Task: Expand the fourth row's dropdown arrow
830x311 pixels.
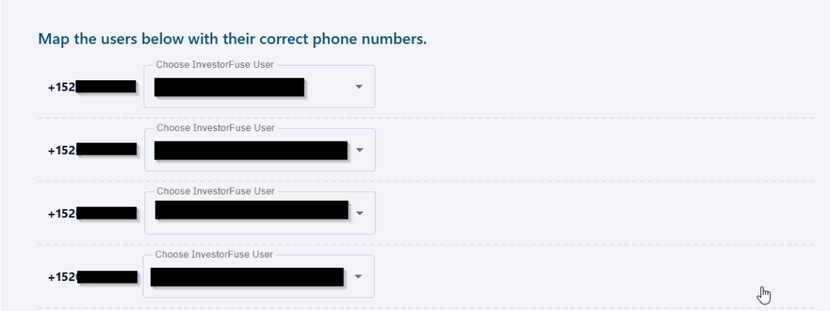Action: click(x=358, y=277)
